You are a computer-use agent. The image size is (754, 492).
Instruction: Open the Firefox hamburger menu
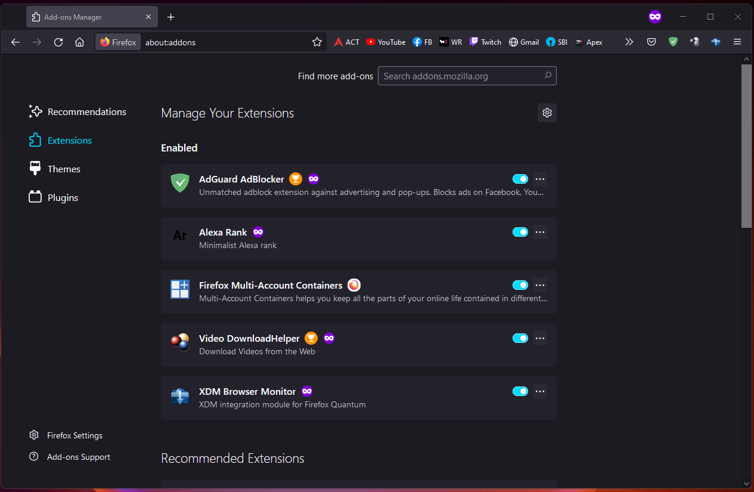[x=737, y=42]
